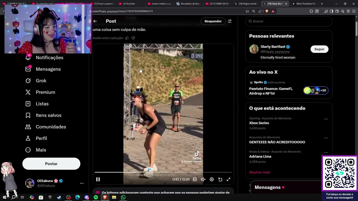Expand the video to fullscreen
Image resolution: width=358 pixels, height=201 pixels.
coord(229,180)
